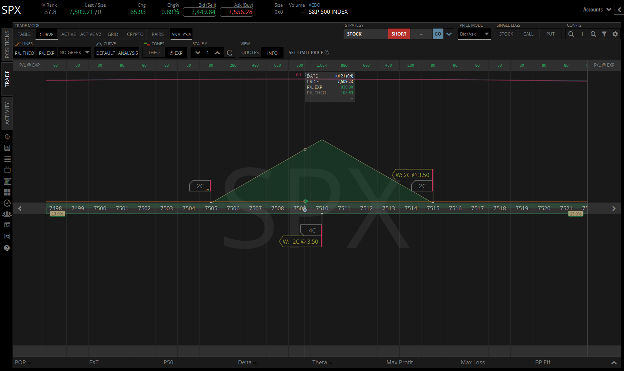Switch to the PAIRS tab
624x371 pixels.
pos(158,34)
